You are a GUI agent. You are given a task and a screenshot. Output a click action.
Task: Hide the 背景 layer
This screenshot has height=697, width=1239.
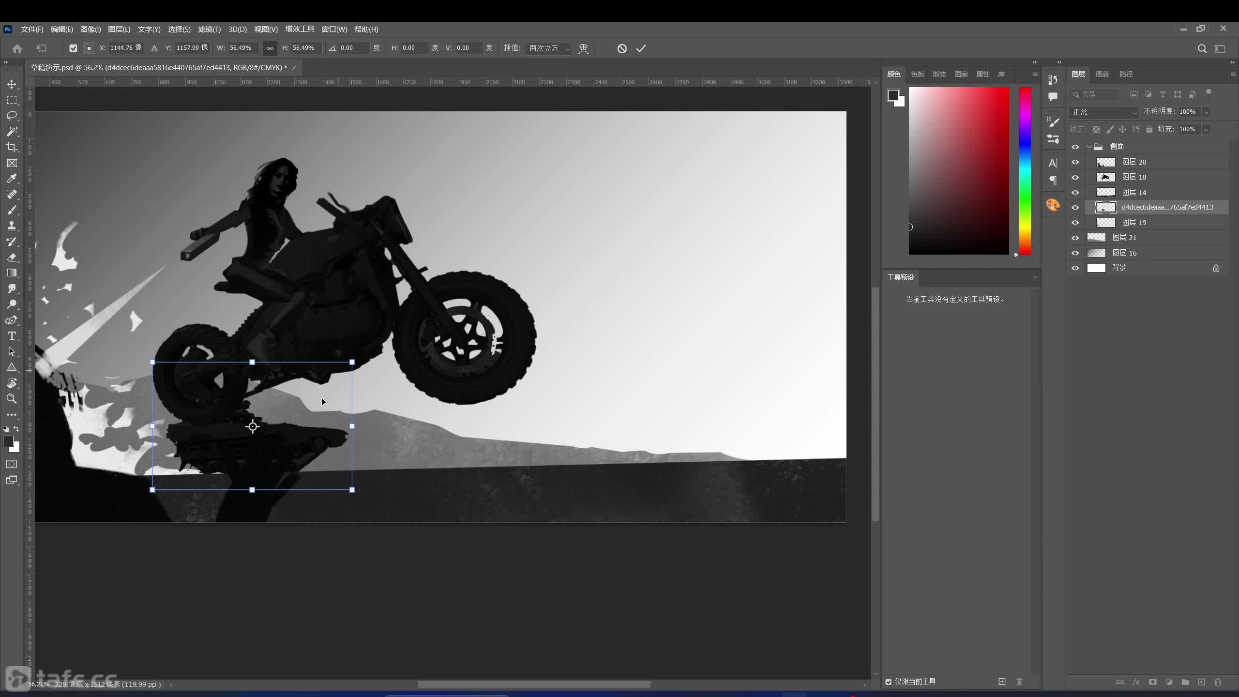1075,268
